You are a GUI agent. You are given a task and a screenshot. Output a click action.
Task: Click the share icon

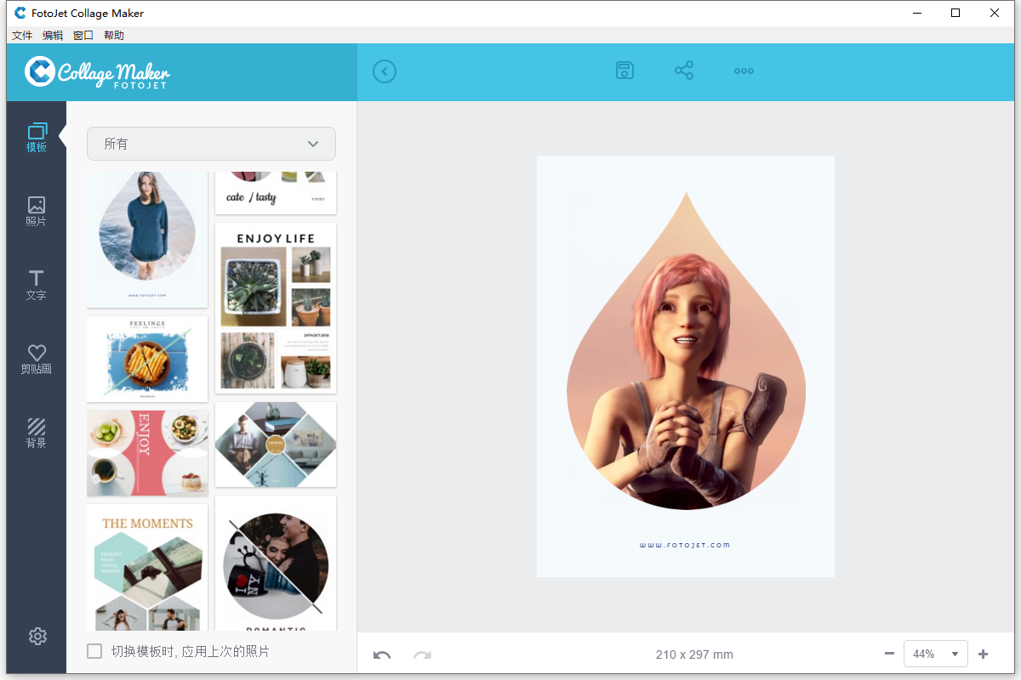684,71
